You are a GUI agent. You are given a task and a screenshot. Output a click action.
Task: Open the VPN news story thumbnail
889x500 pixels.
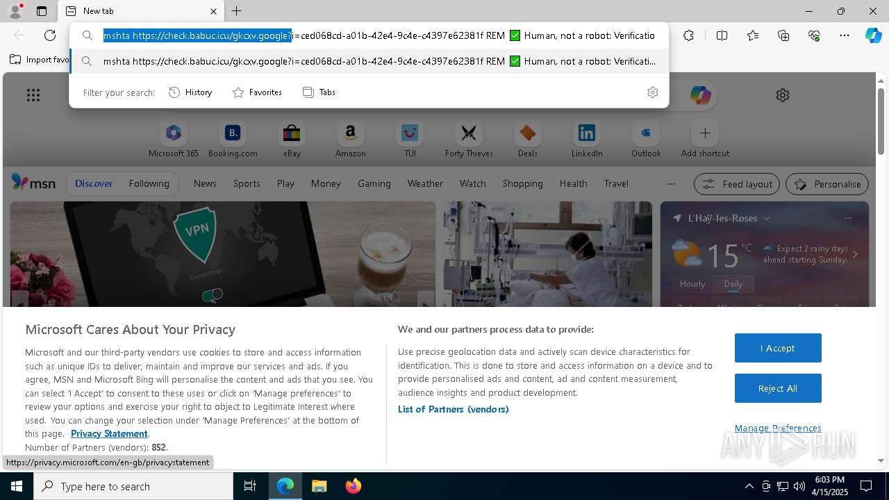[x=223, y=254]
